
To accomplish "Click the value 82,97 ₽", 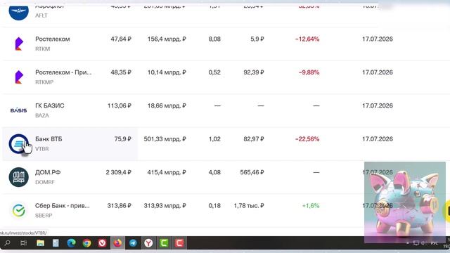I will (254, 139).
